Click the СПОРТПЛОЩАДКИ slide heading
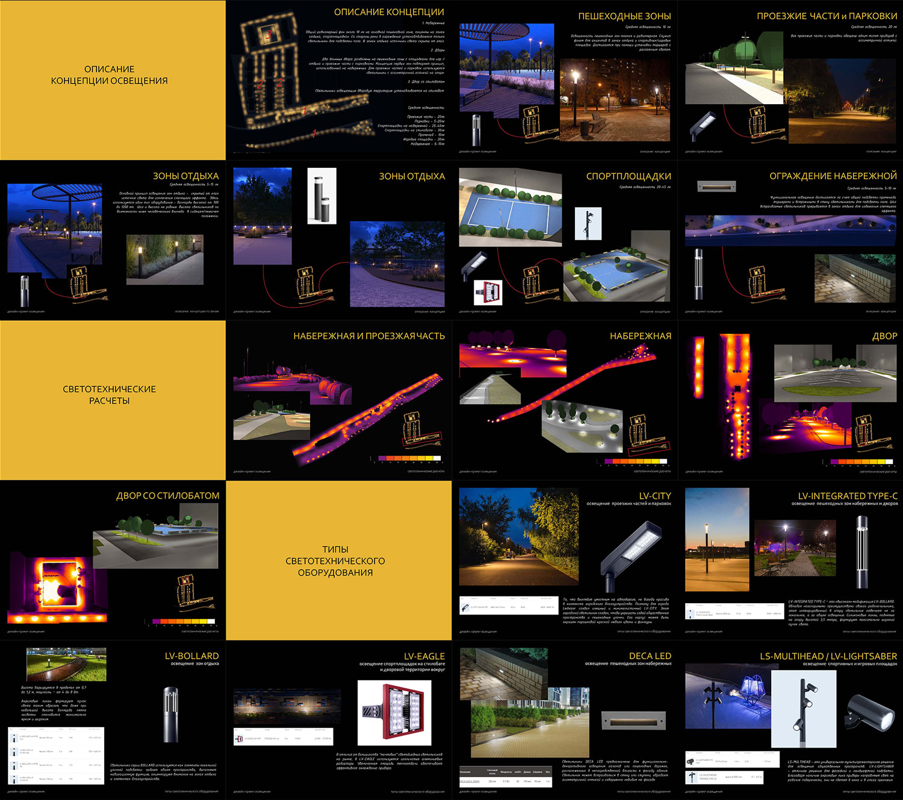This screenshot has width=903, height=800. pyautogui.click(x=628, y=176)
